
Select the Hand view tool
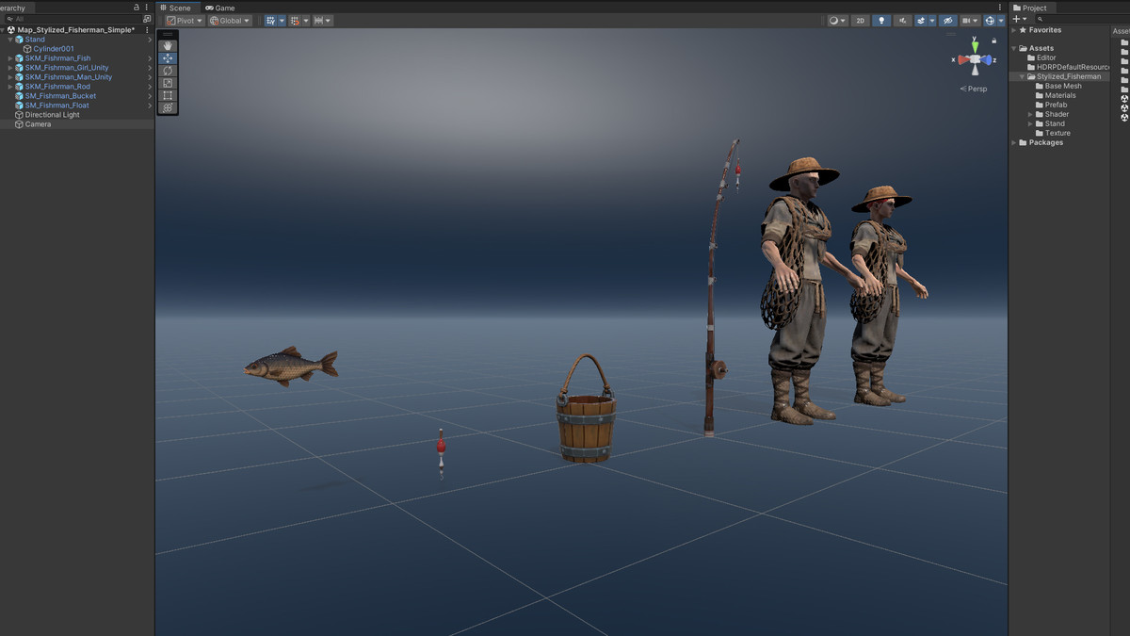coord(168,45)
